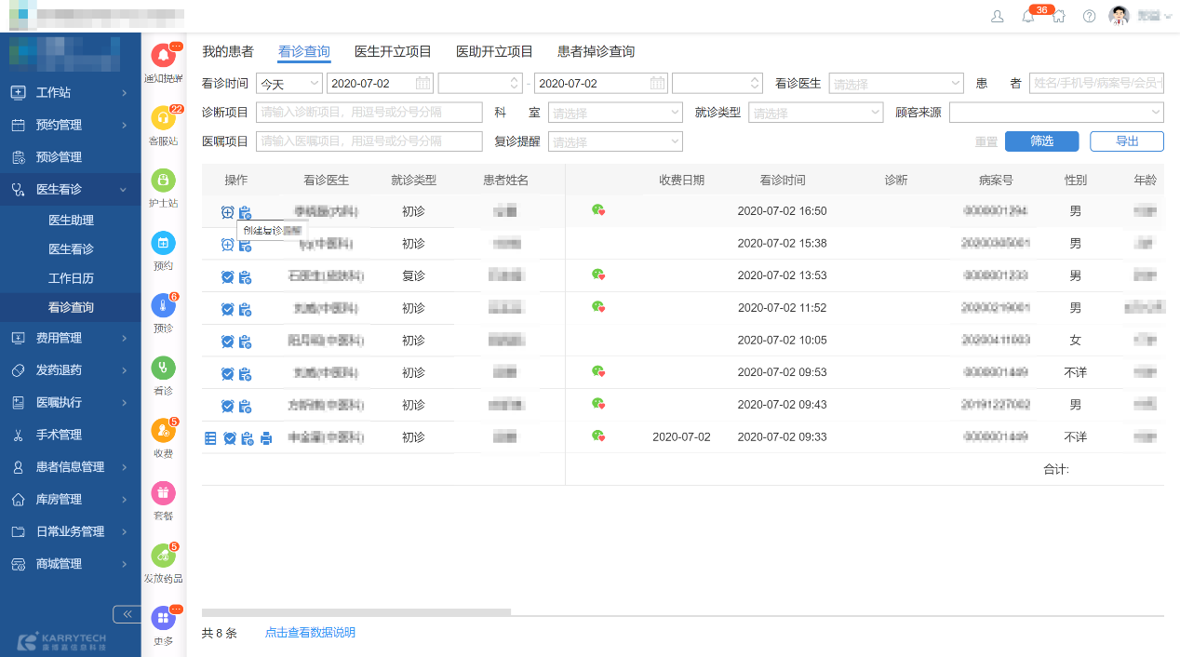
Task: Click the bell icon in the top bar
Action: [1027, 17]
